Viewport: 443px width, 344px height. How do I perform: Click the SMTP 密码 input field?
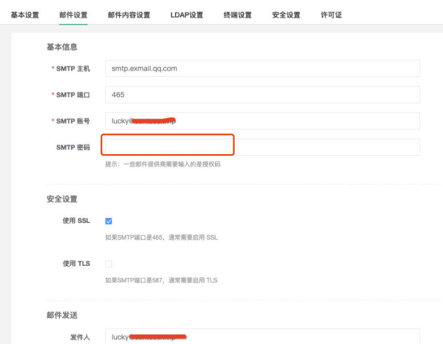262,147
